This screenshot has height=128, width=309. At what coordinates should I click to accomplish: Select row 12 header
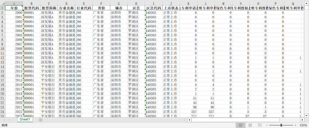pos(3,58)
